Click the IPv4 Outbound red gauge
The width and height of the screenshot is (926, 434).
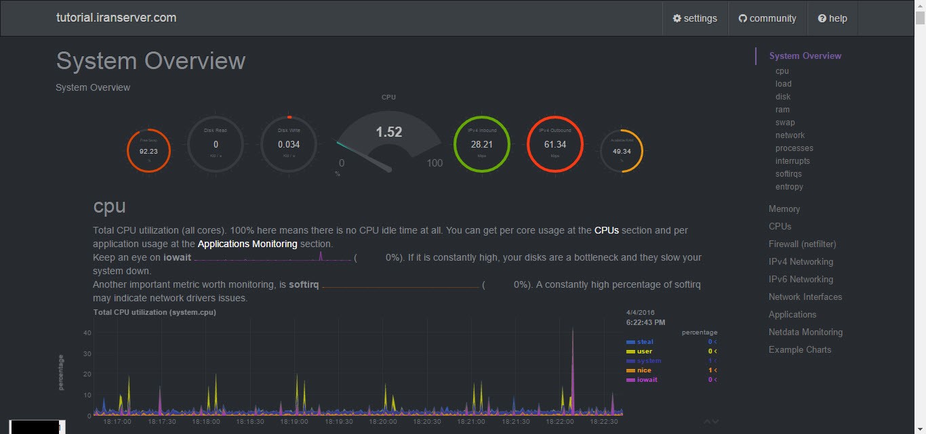click(555, 144)
